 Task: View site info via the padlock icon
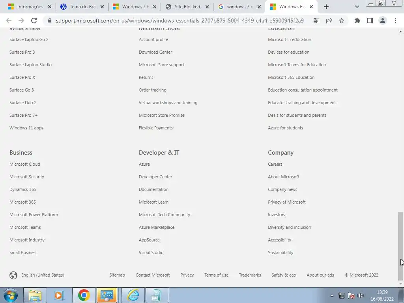click(x=50, y=21)
